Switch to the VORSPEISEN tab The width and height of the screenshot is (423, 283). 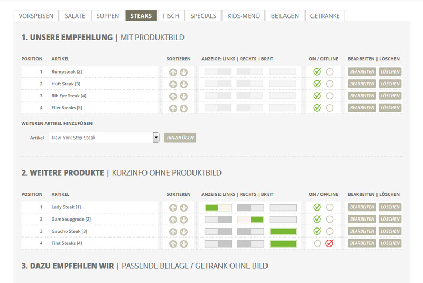[x=36, y=16]
